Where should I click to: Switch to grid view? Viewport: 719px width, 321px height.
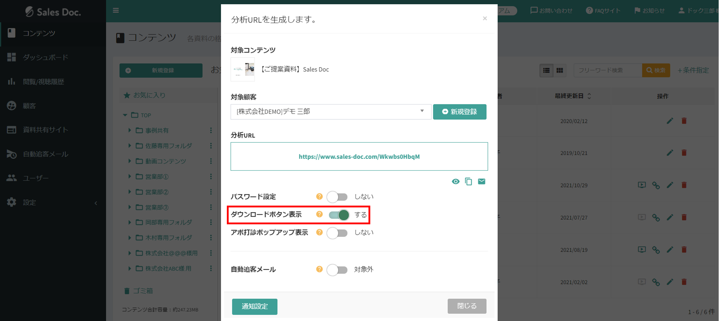560,70
